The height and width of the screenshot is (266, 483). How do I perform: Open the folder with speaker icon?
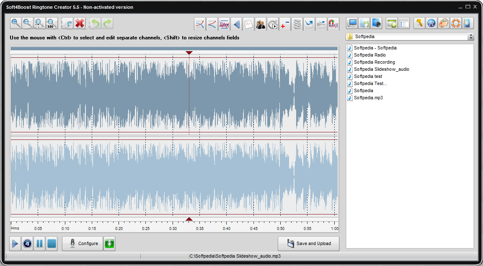(x=376, y=23)
